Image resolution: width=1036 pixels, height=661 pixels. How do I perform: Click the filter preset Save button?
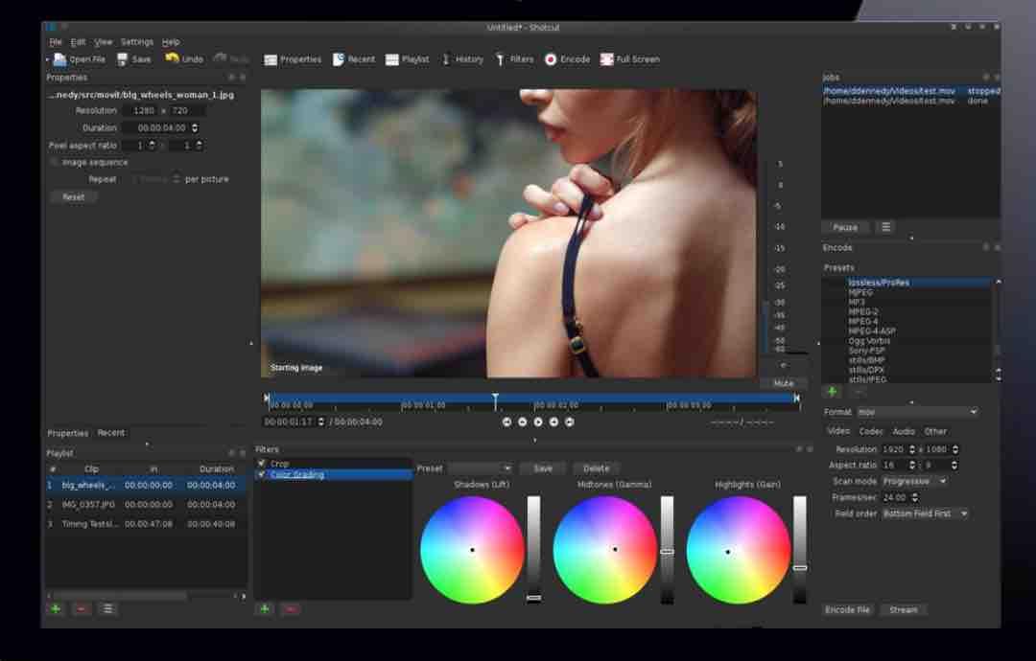pyautogui.click(x=542, y=468)
